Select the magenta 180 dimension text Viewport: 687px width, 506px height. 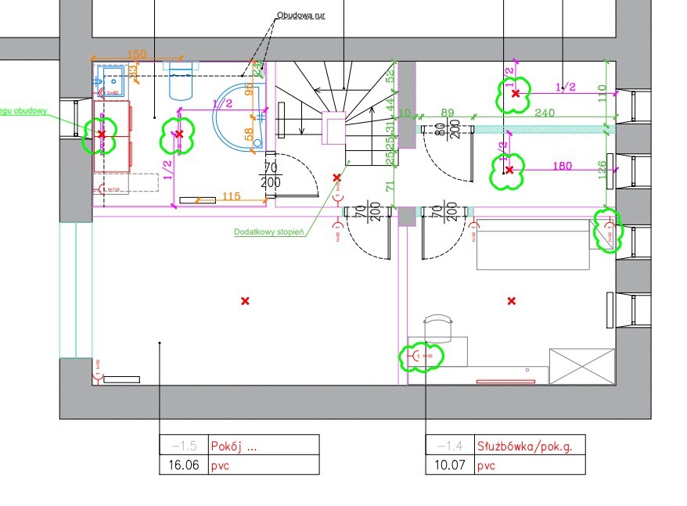click(563, 166)
